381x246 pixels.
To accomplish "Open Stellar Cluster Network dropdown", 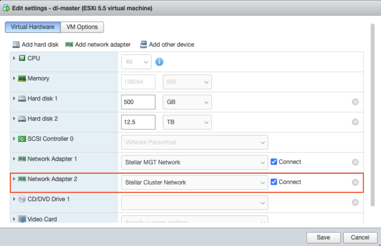I will point(194,183).
